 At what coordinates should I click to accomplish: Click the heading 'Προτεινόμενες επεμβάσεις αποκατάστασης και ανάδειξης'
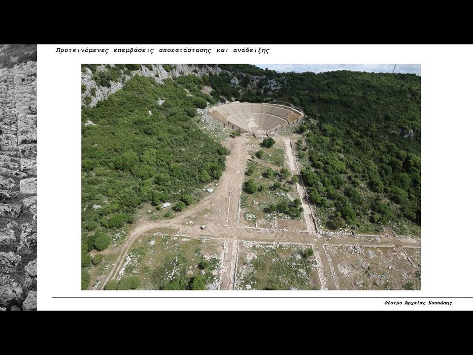[x=163, y=50]
